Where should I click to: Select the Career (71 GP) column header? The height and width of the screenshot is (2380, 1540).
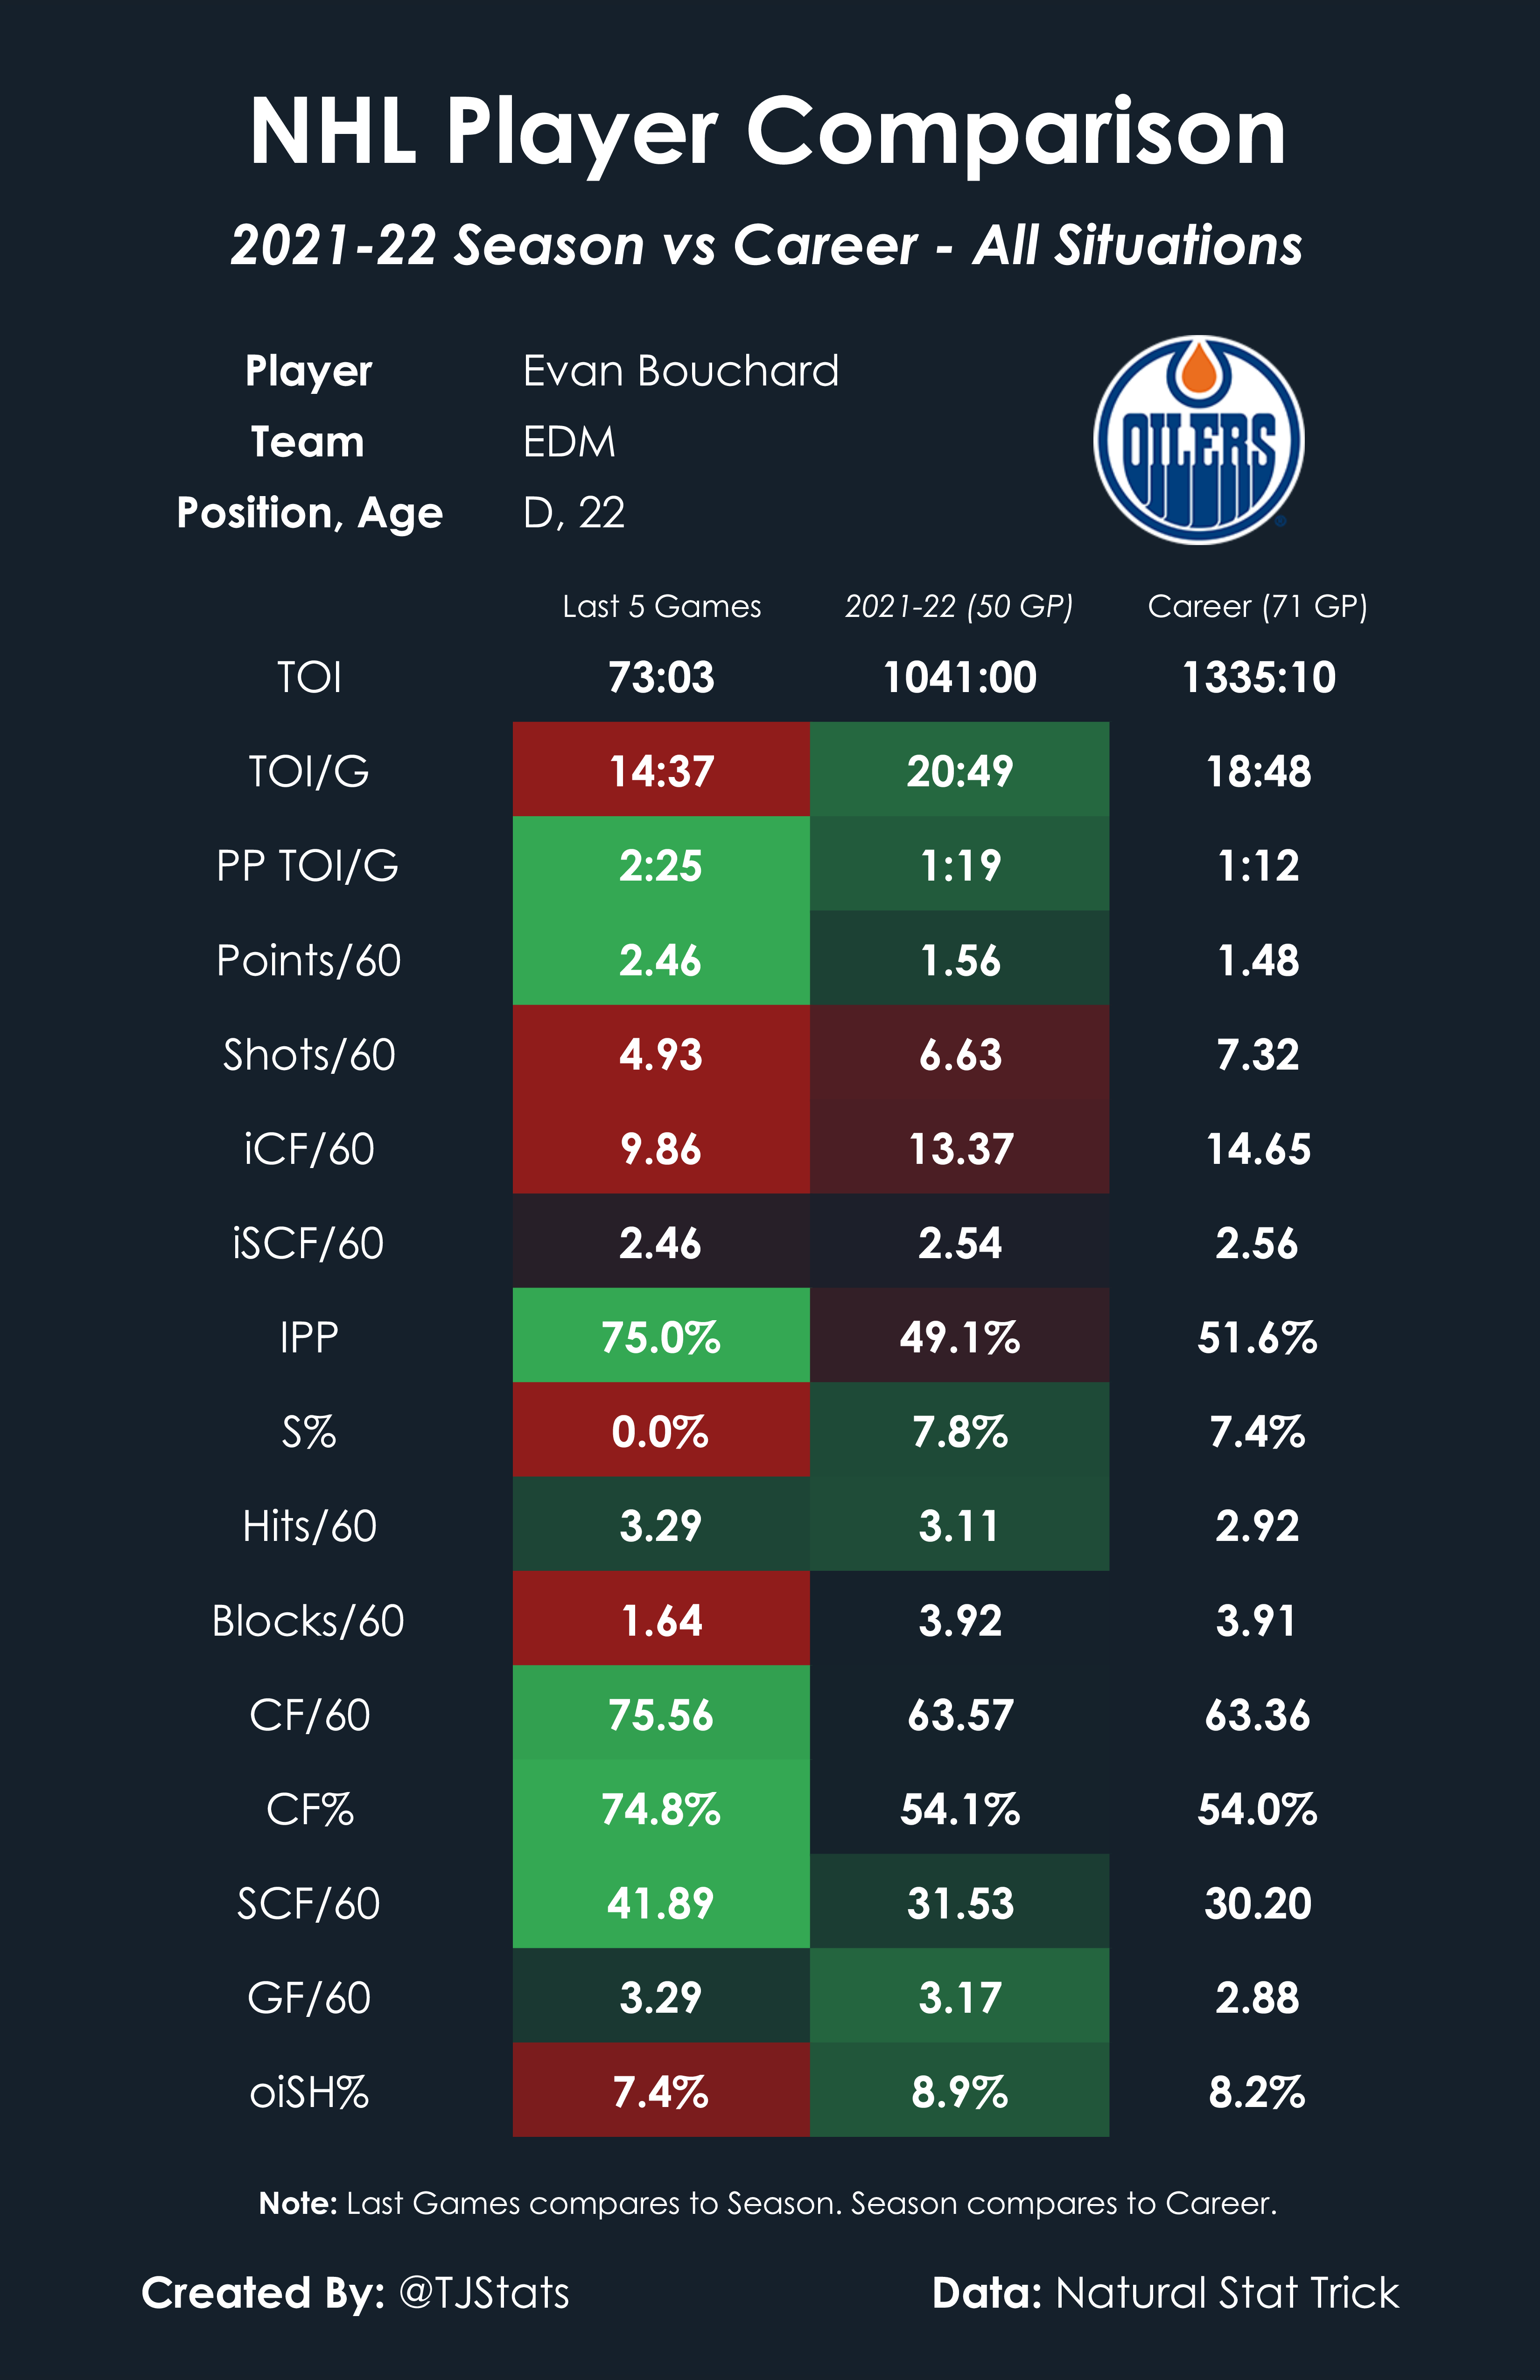tap(1257, 606)
